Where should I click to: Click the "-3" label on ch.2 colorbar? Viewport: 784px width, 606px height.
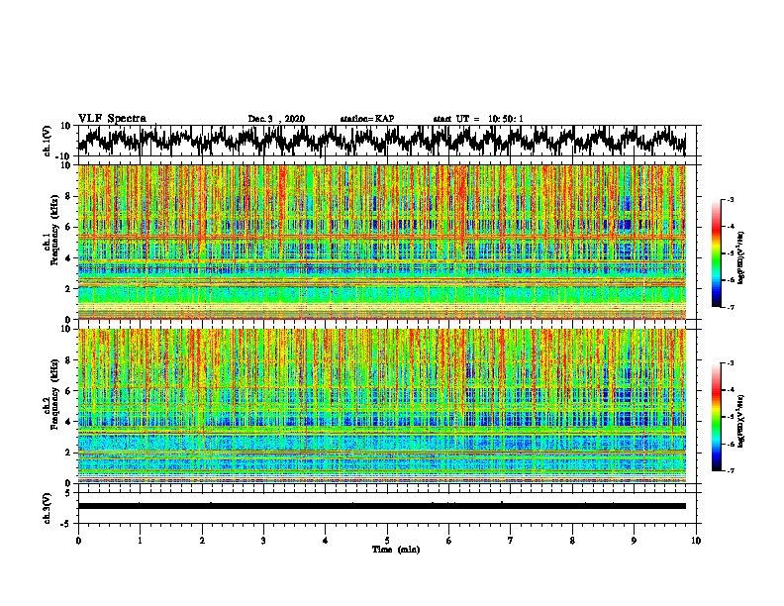(731, 363)
